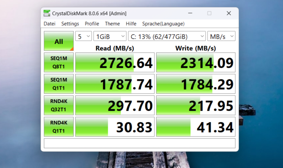Maximize the CrystalDiskMark window
The width and height of the screenshot is (283, 168).
[x=209, y=13]
